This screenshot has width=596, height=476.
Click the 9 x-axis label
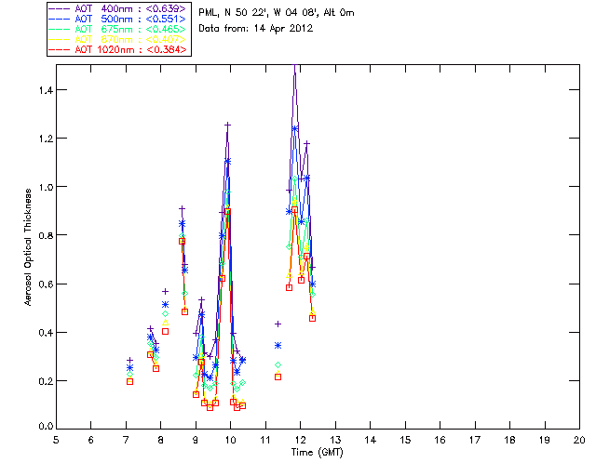pos(196,440)
